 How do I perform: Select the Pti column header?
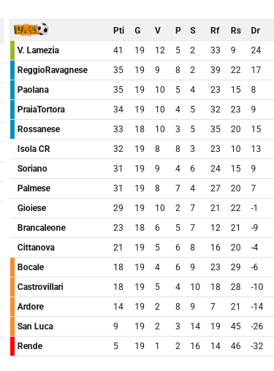(119, 31)
